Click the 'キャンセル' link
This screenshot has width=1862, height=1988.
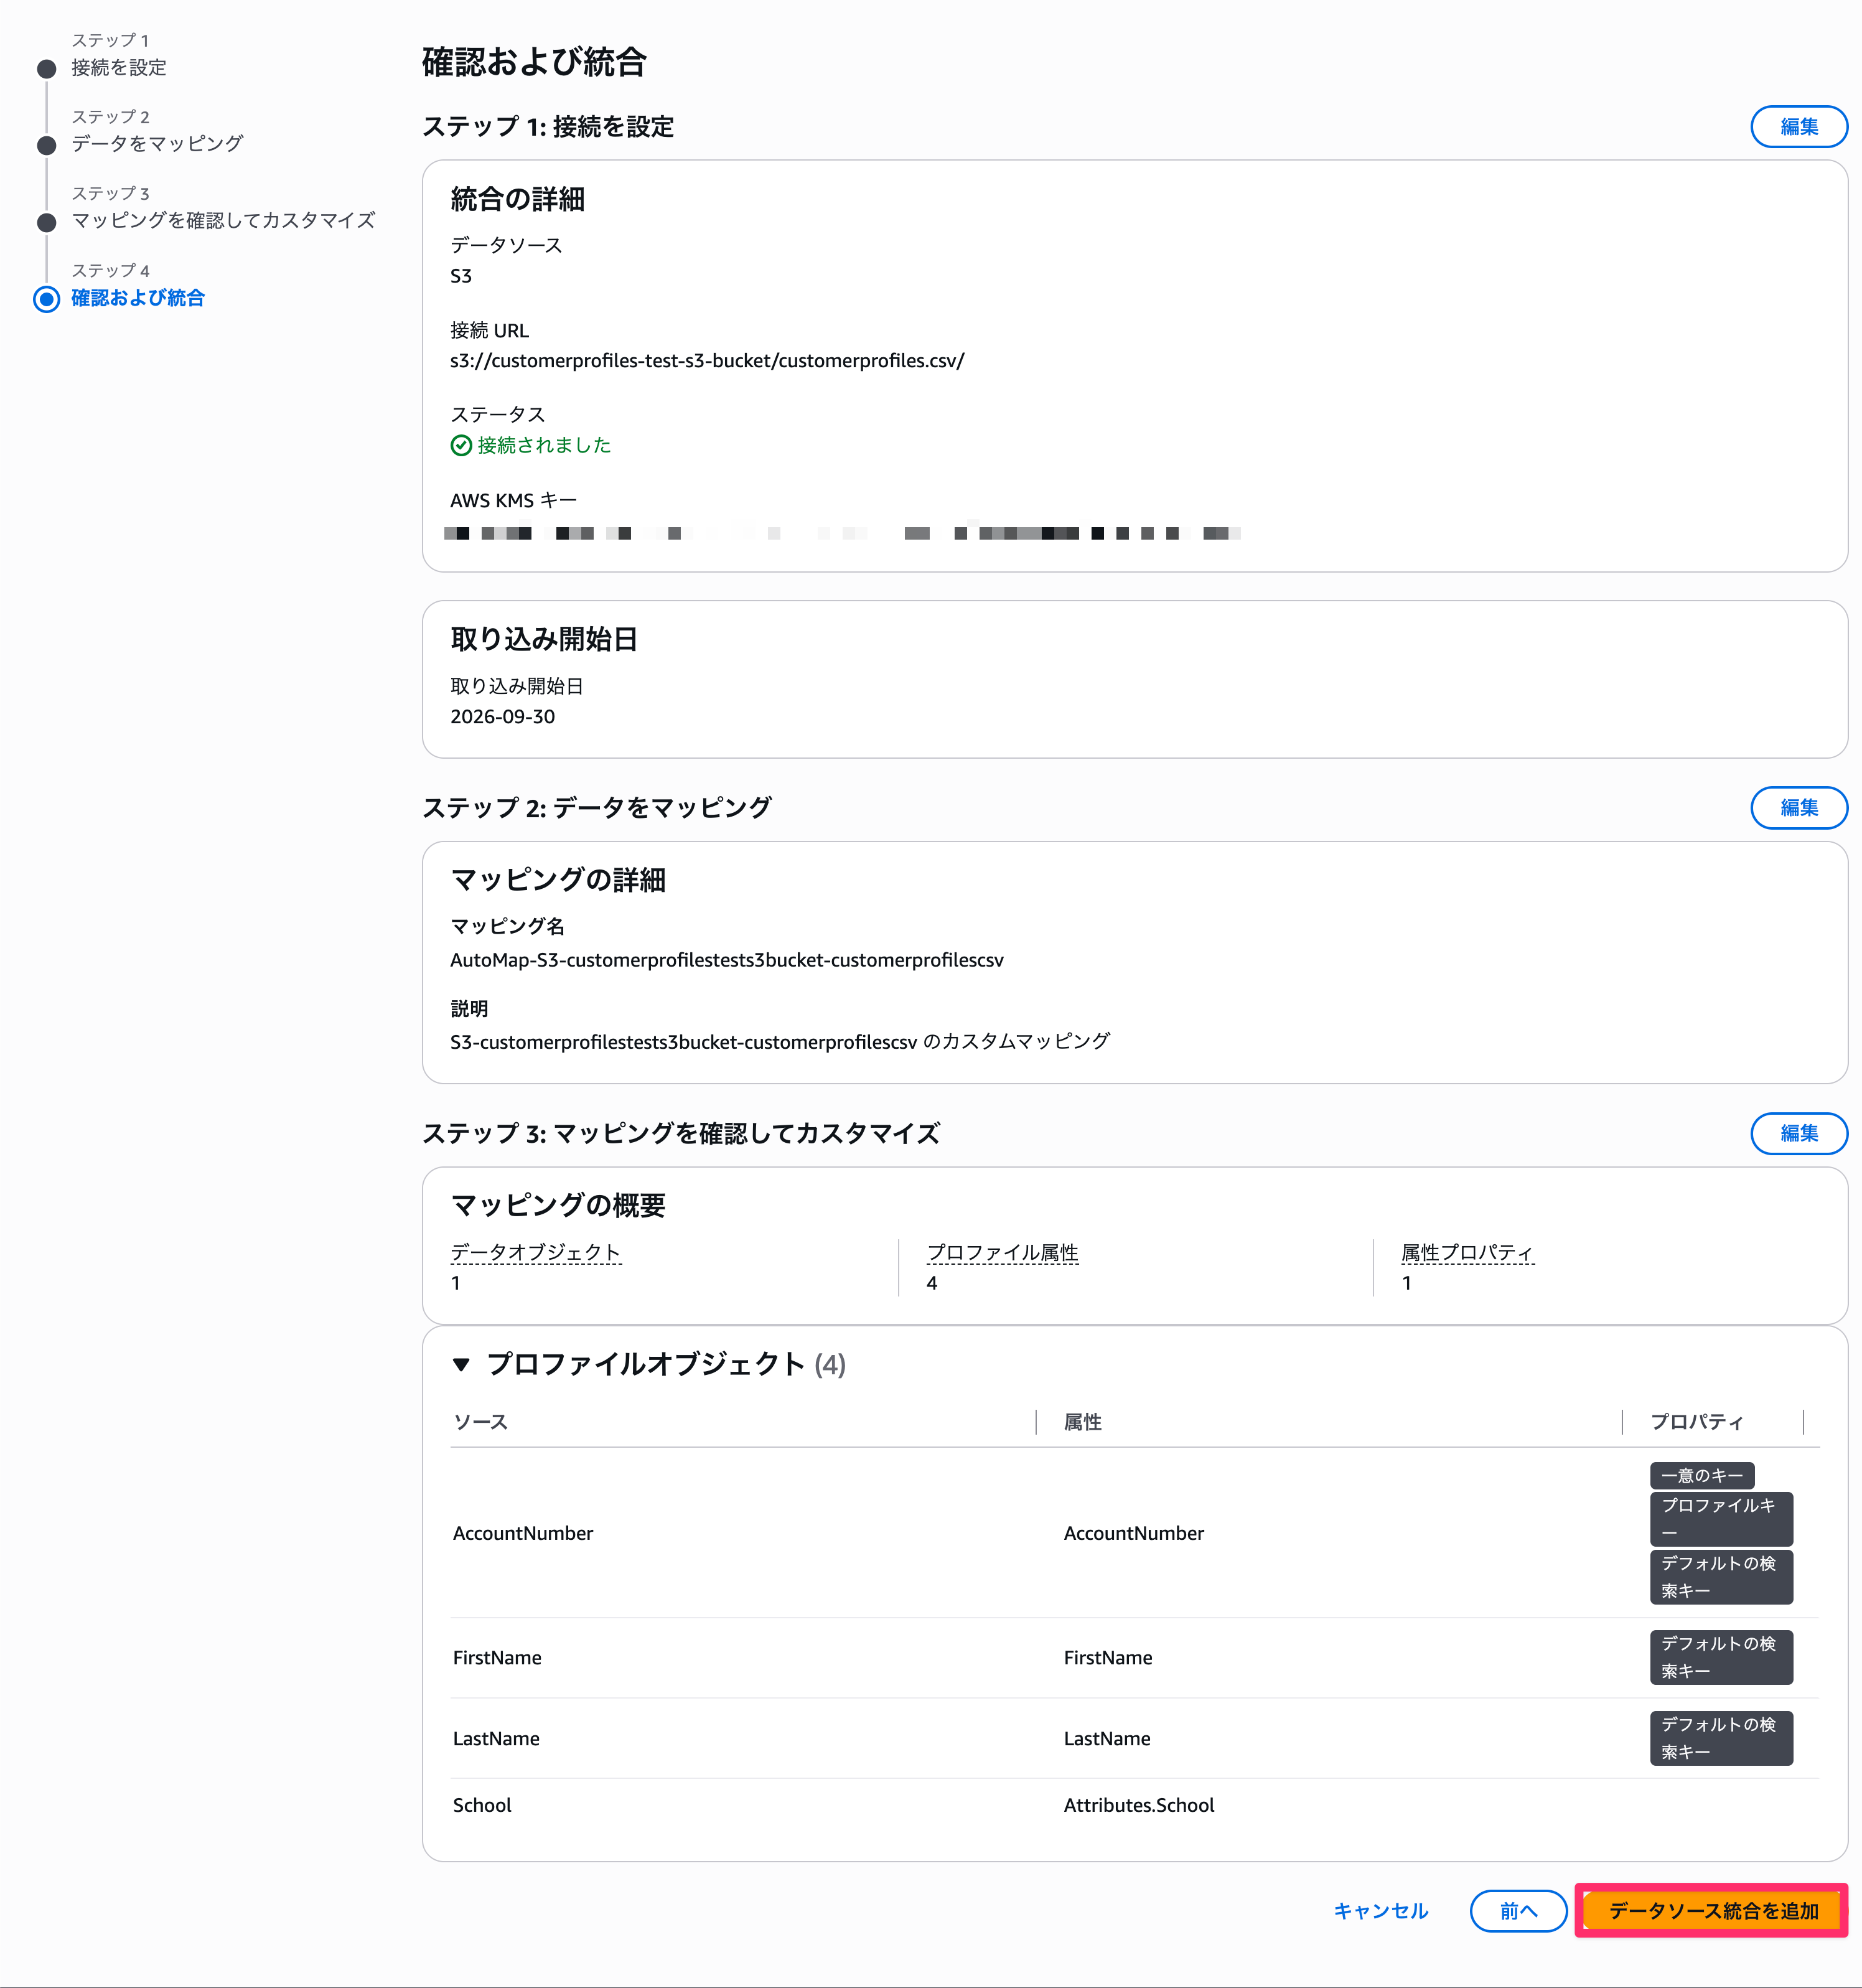1380,1910
